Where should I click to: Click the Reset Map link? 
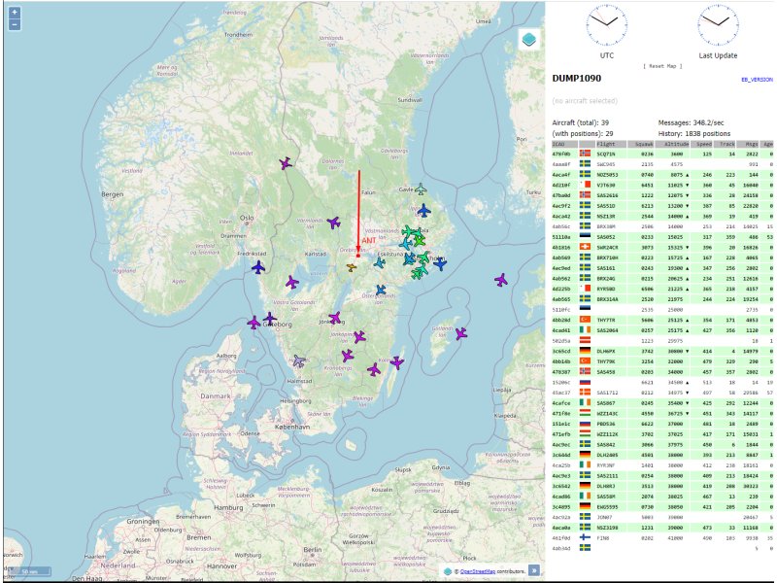pyautogui.click(x=662, y=66)
